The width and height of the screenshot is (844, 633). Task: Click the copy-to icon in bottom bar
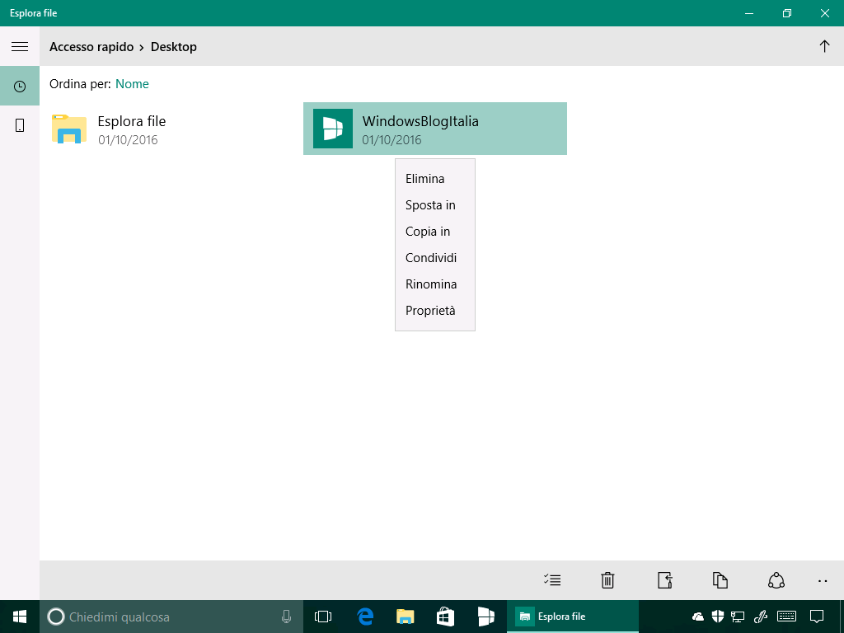720,580
